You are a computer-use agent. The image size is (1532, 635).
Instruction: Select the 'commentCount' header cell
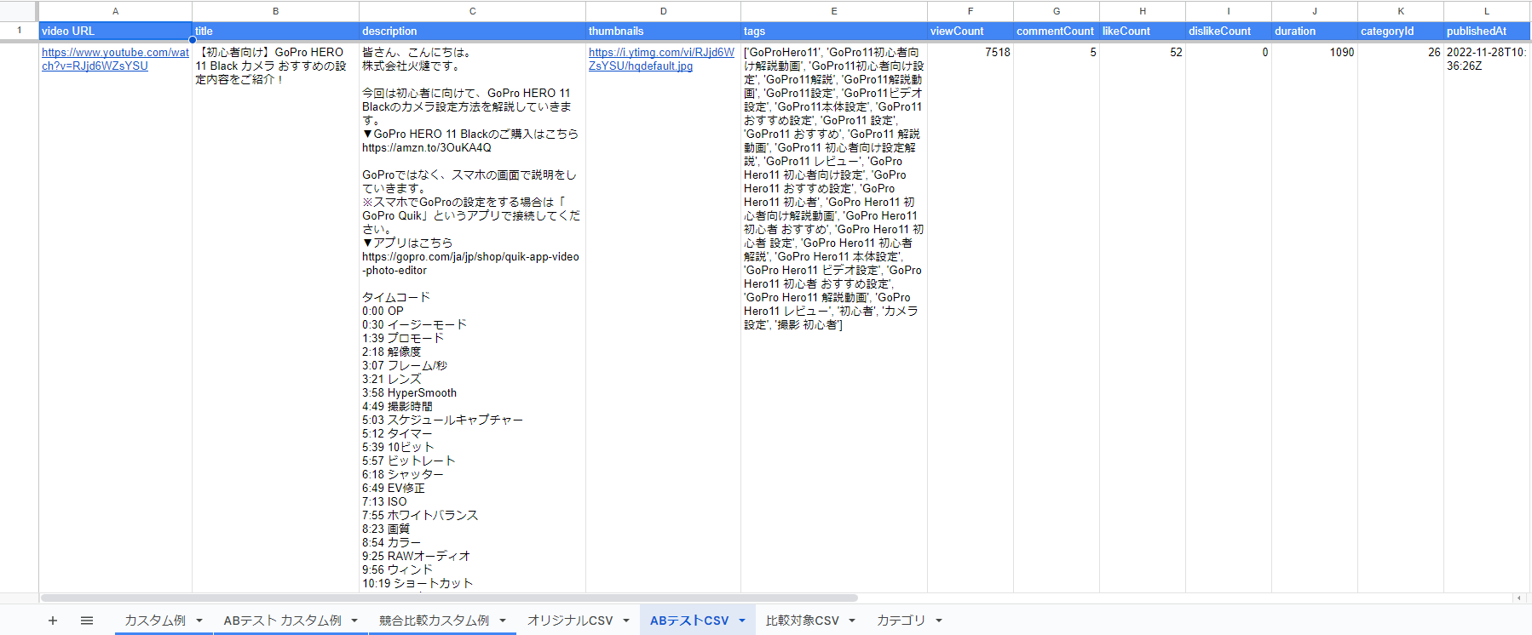[x=1057, y=31]
